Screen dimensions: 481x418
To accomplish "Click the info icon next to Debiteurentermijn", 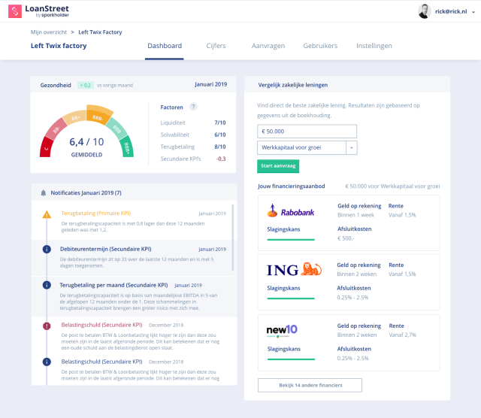I will point(47,249).
